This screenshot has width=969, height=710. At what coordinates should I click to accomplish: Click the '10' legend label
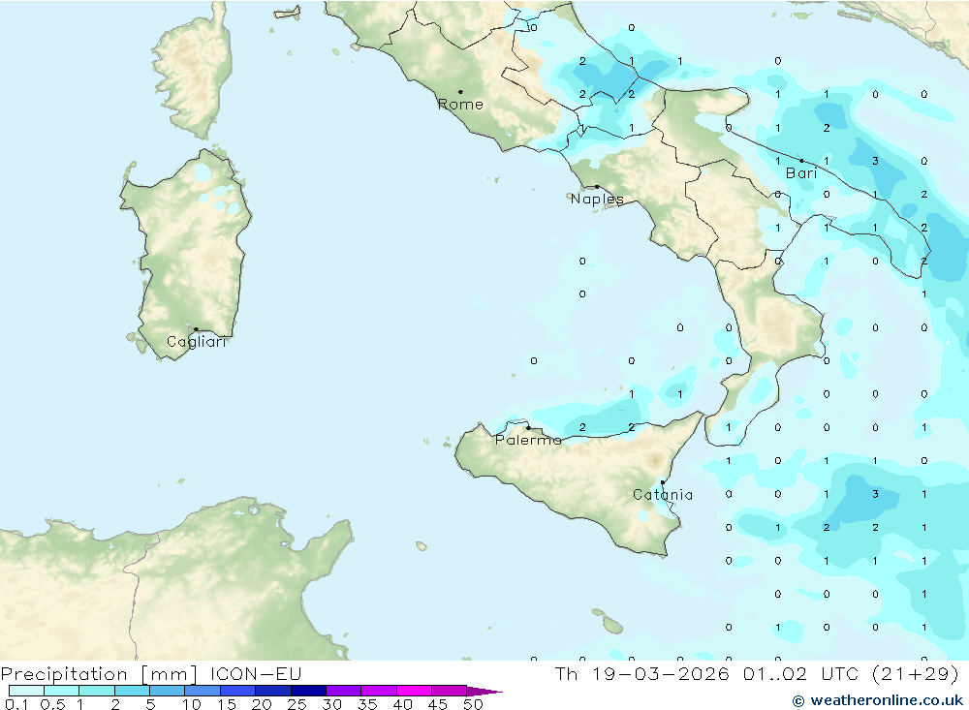[192, 704]
